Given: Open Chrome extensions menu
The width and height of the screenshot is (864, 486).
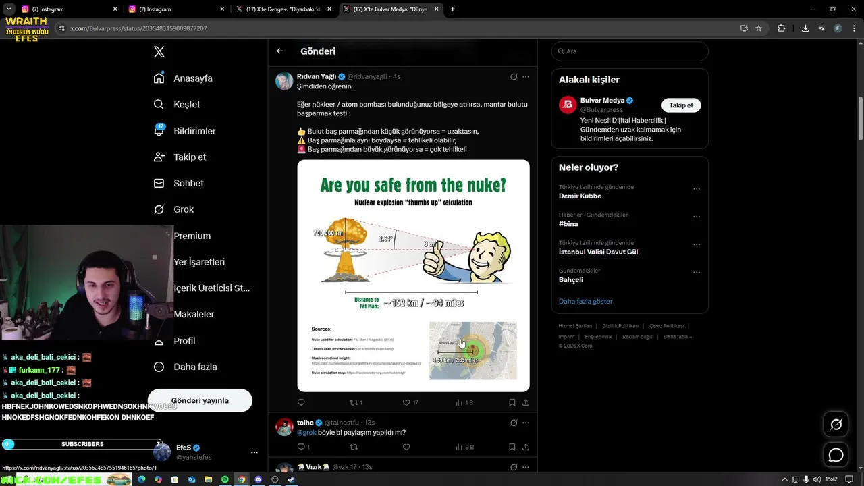Looking at the screenshot, I should (x=782, y=28).
